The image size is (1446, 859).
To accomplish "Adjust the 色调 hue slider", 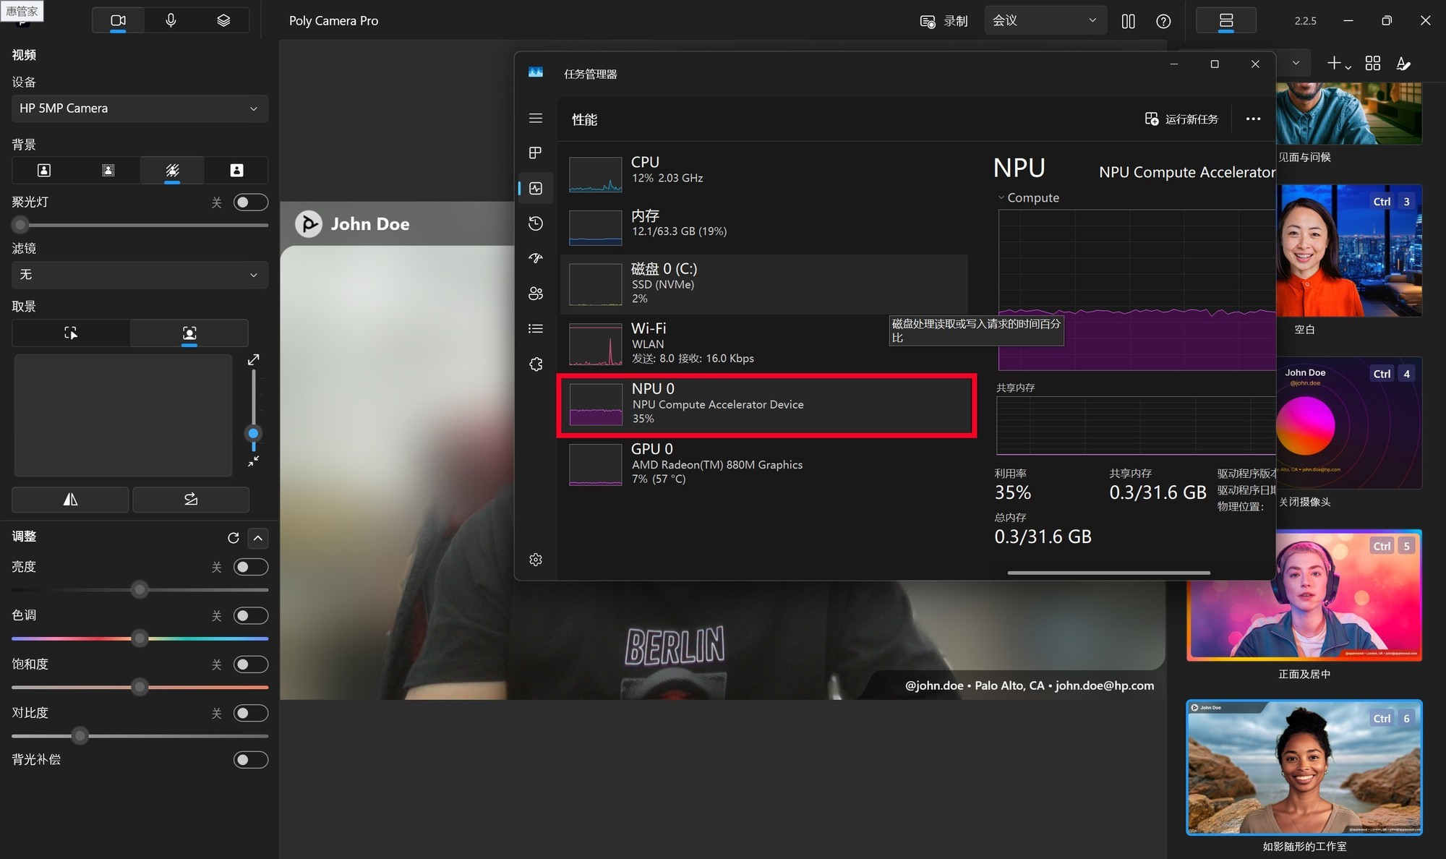I will point(140,638).
